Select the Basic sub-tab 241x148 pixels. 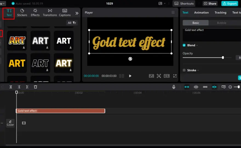point(196,23)
